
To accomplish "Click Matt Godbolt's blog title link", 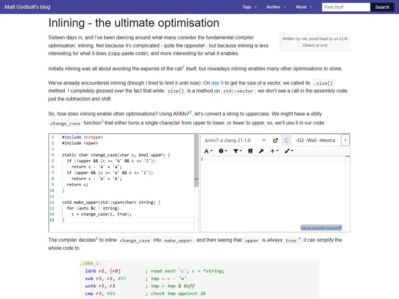I will [x=27, y=7].
